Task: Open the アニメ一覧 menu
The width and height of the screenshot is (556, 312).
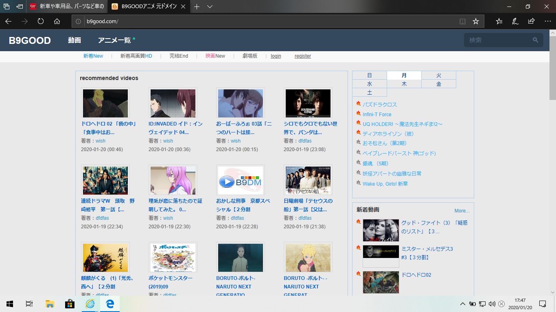Action: pyautogui.click(x=114, y=40)
